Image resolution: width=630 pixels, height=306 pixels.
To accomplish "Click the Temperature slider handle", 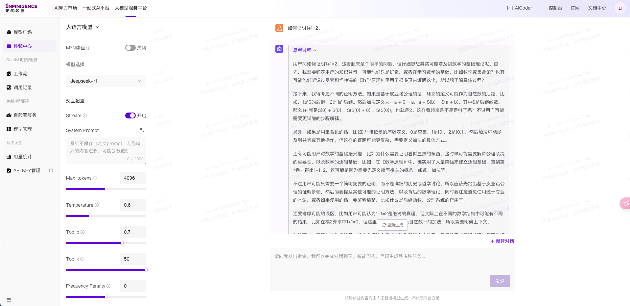I will pos(90,216).
